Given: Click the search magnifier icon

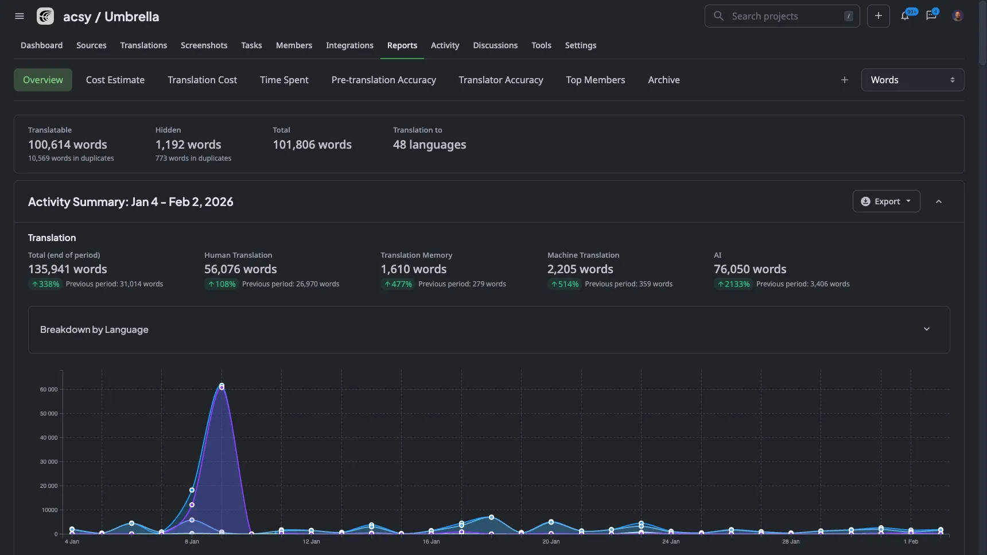Looking at the screenshot, I should (x=718, y=16).
